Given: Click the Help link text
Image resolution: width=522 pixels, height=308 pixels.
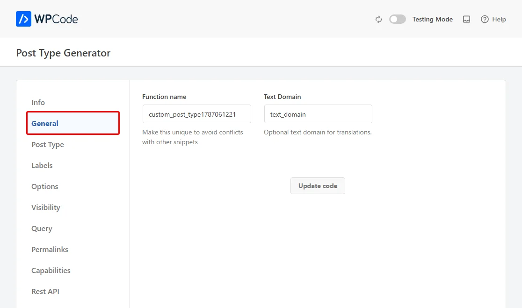Looking at the screenshot, I should click(x=499, y=19).
